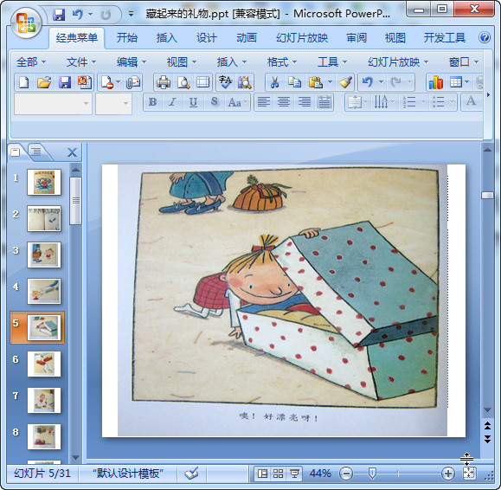
Task: Switch to the 动画 ribbon tab
Action: 247,38
